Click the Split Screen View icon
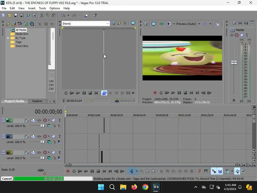 click(169, 24)
